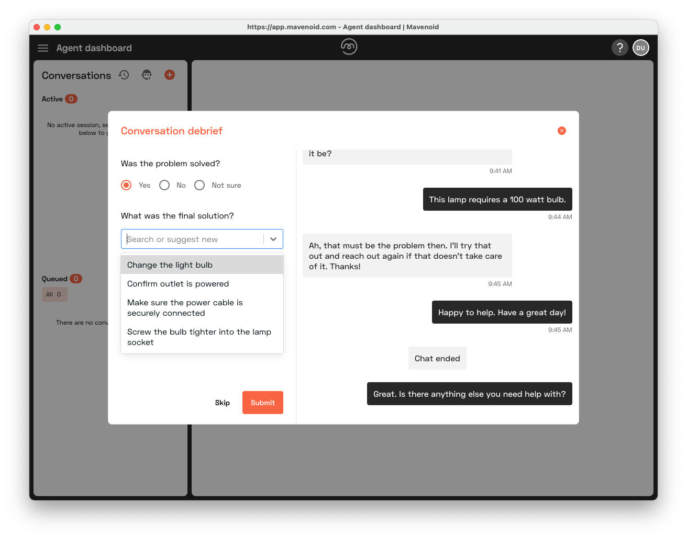Viewport: 687px width, 539px height.
Task: Select the Yes radio button
Action: [x=126, y=186]
